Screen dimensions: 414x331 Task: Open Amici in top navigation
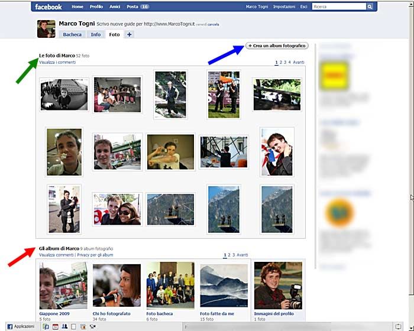[115, 7]
